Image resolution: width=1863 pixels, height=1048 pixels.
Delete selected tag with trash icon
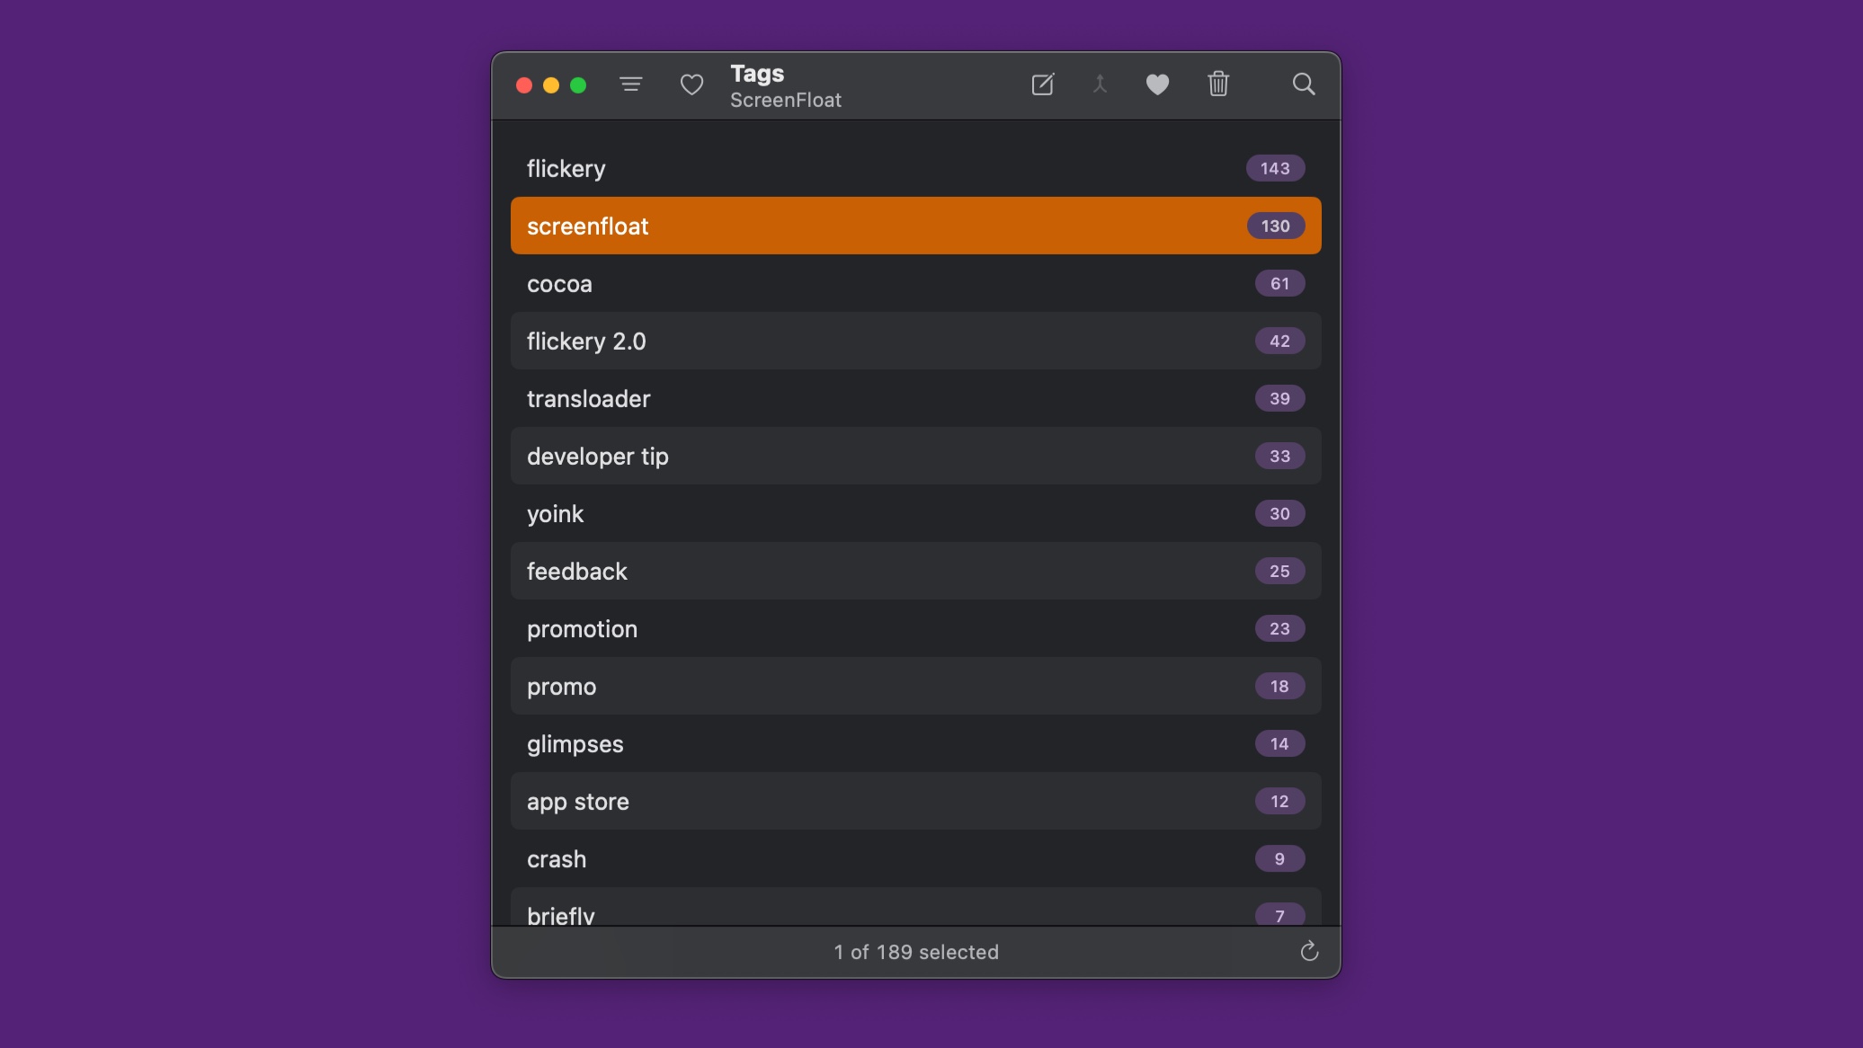(1218, 84)
